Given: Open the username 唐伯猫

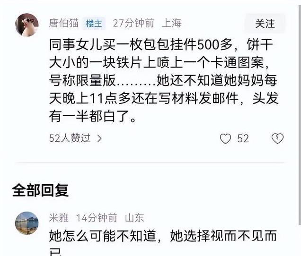Looking at the screenshot, I should (64, 23).
